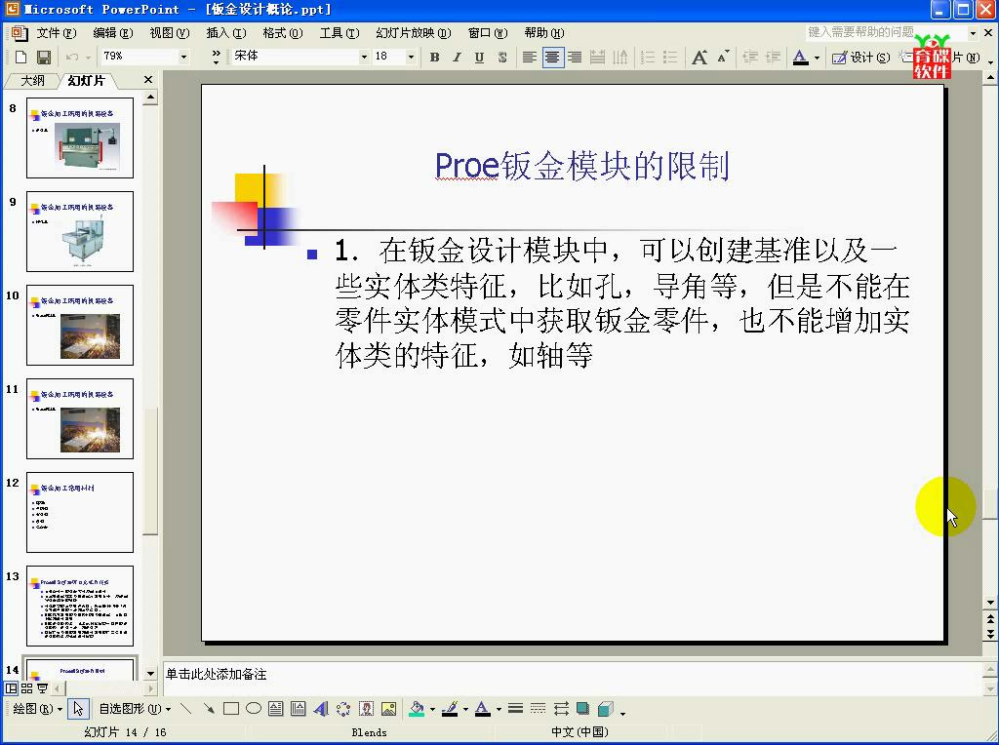
Task: Open the 窗口 menu
Action: [x=488, y=33]
